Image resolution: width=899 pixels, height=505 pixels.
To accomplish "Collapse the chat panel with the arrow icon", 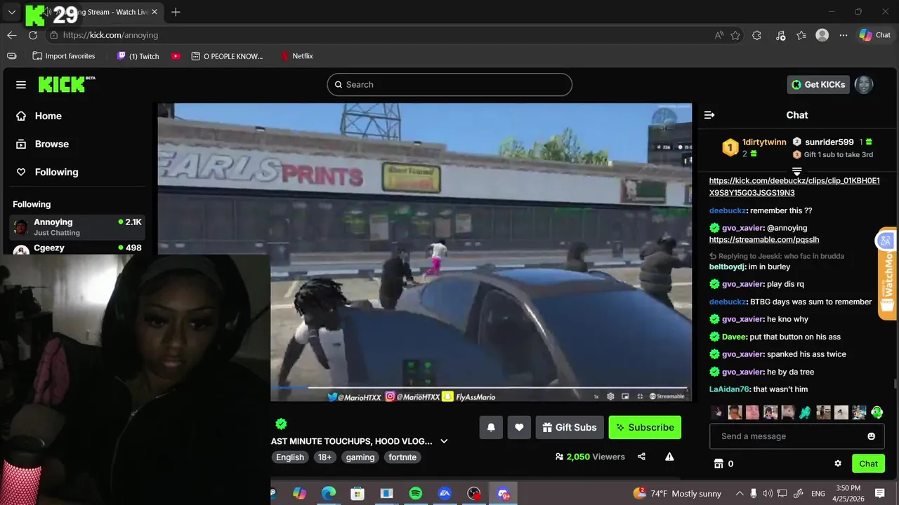I will [709, 115].
